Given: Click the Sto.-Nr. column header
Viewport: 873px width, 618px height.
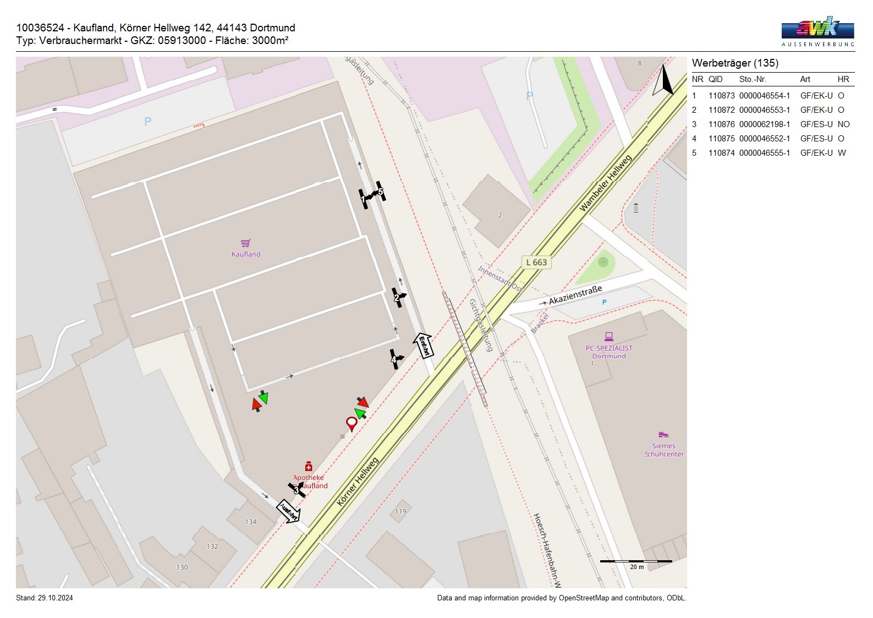Looking at the screenshot, I should coord(753,79).
